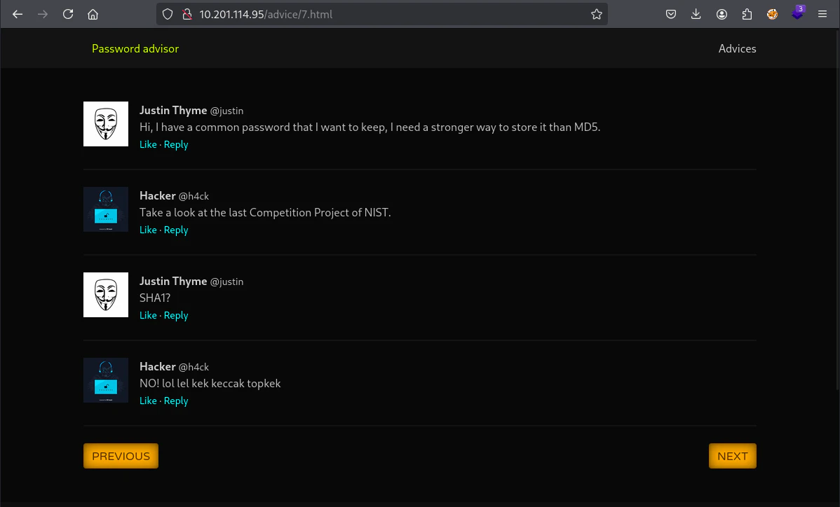The image size is (840, 507).
Task: Select the "Take a look at the last Competition" text
Action: 265,212
